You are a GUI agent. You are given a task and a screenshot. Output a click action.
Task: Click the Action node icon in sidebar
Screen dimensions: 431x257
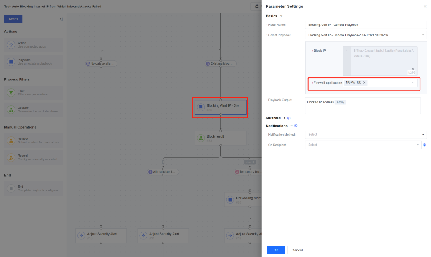click(11, 45)
